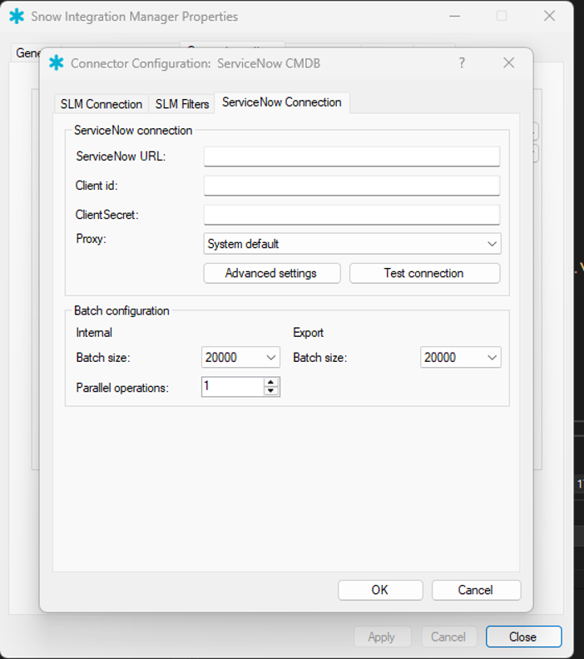Click the Test connection button
The image size is (584, 659).
pyautogui.click(x=425, y=273)
